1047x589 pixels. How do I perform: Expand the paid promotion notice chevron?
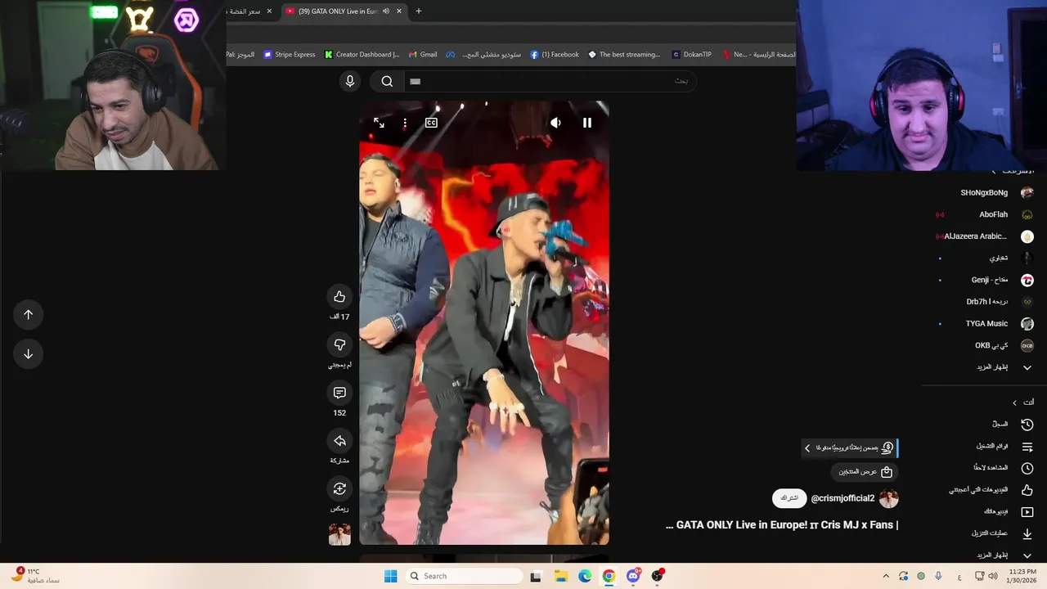click(807, 448)
